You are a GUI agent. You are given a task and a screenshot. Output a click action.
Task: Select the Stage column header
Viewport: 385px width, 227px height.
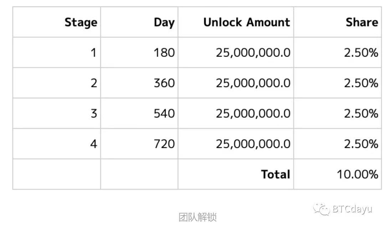81,22
